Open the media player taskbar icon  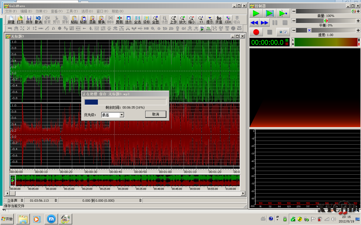tap(37, 219)
